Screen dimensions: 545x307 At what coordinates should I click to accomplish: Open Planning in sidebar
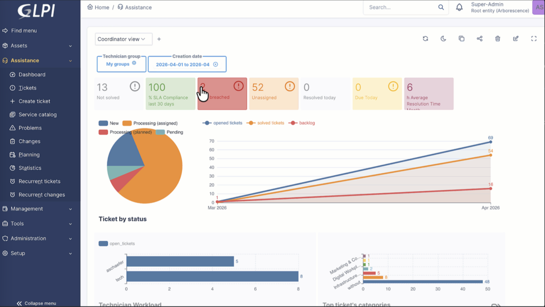pos(29,155)
